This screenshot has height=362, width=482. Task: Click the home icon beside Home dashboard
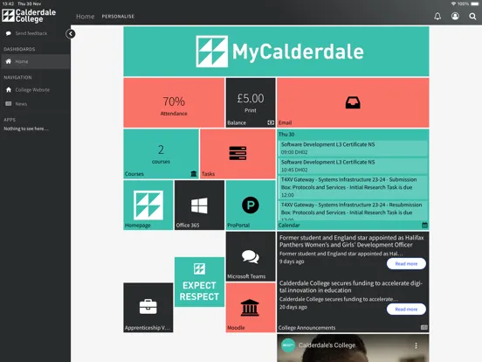pos(9,61)
